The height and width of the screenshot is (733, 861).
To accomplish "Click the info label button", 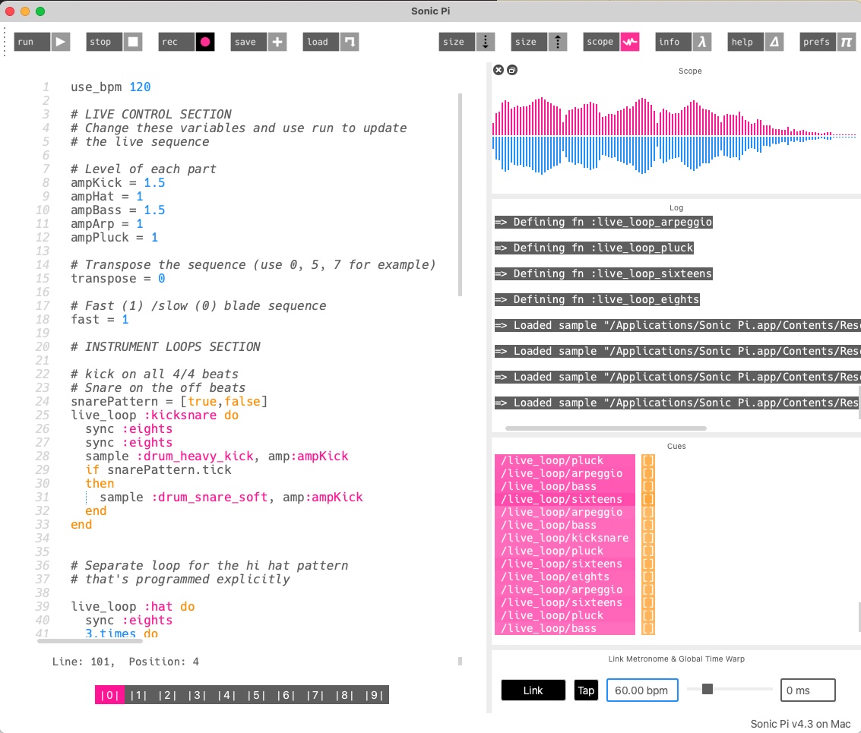I will point(673,42).
